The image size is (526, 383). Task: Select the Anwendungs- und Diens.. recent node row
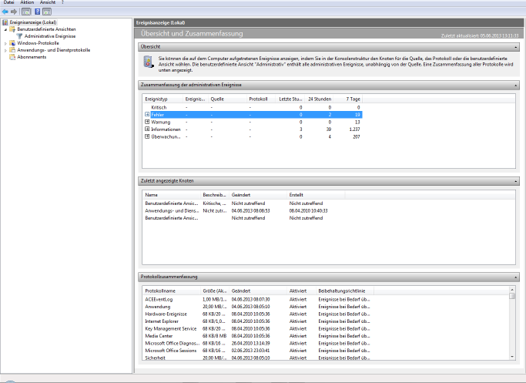point(244,211)
